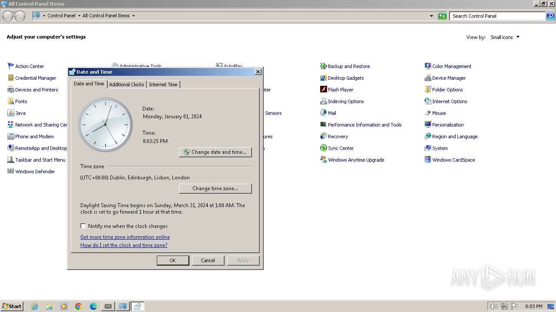
Task: Open Flash Player icon
Action: point(323,90)
